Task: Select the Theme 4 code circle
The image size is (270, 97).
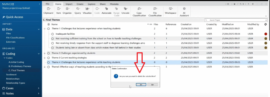Action: (49, 62)
